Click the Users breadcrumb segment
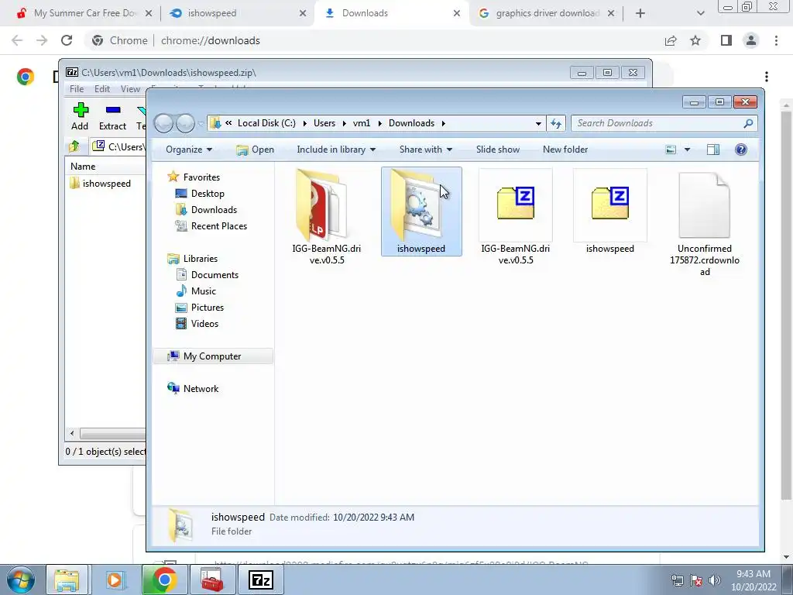 (x=324, y=123)
